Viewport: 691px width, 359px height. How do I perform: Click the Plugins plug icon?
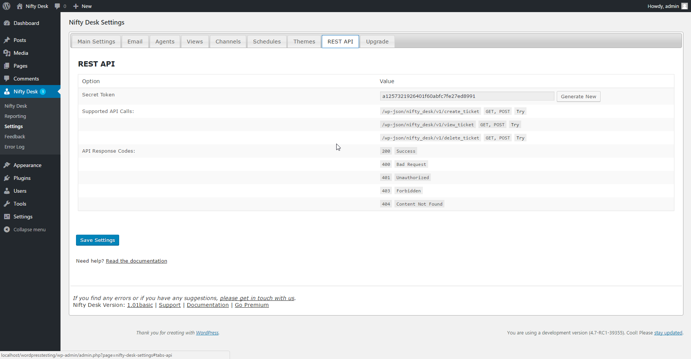7,178
